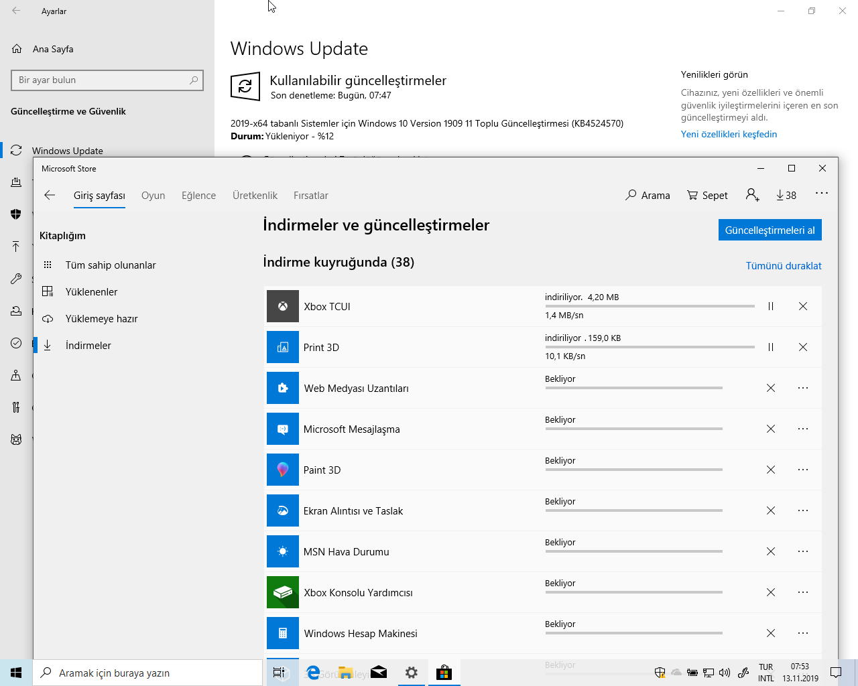
Task: Open Microsoft Store taskbar icon
Action: (x=444, y=673)
